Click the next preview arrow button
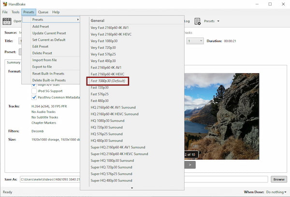290x197 pixels. click(x=190, y=165)
